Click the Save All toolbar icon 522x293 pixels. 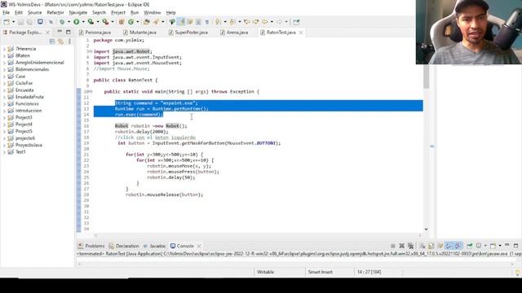point(29,22)
